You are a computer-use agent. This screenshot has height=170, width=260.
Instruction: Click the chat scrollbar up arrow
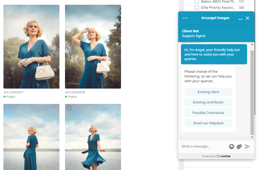point(252,44)
